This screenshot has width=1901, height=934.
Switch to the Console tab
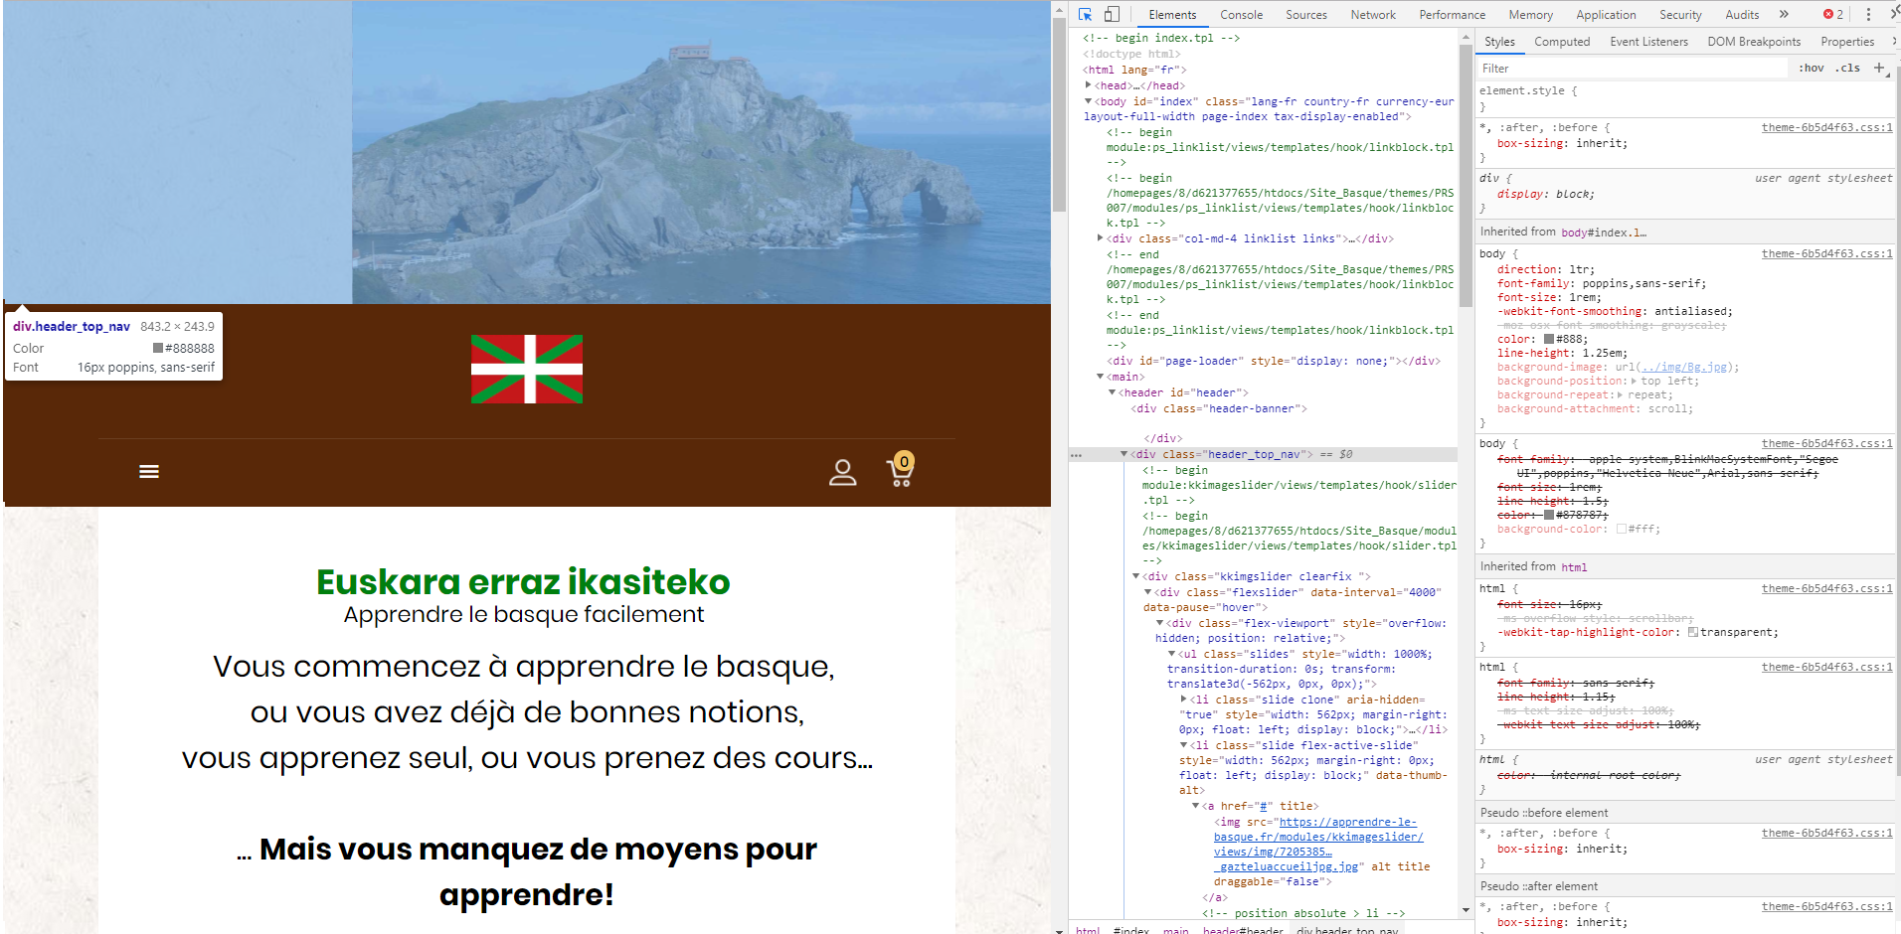coord(1241,15)
